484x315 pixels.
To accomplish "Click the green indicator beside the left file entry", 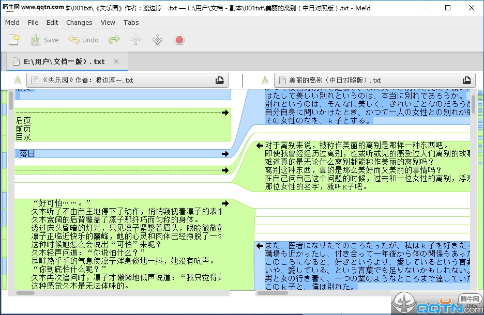I will click(x=18, y=80).
